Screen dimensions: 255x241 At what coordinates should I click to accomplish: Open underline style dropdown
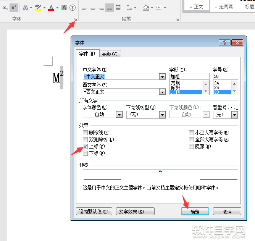click(x=162, y=115)
